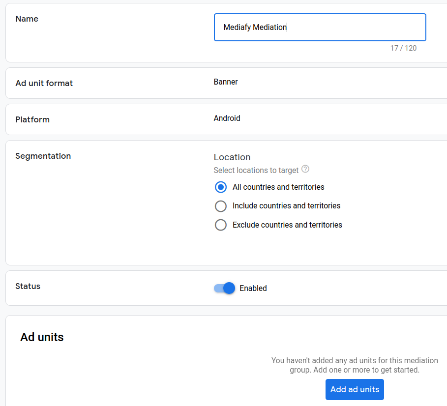Image resolution: width=447 pixels, height=406 pixels.
Task: Click the Enabled label beside the switch
Action: point(253,289)
